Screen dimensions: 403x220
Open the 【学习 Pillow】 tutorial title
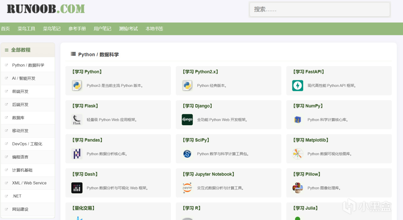(306, 174)
